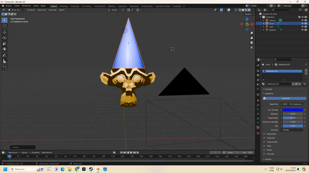Screen dimensions: 309x173
Task: Open the Tool settings properties tab
Action: [258, 65]
